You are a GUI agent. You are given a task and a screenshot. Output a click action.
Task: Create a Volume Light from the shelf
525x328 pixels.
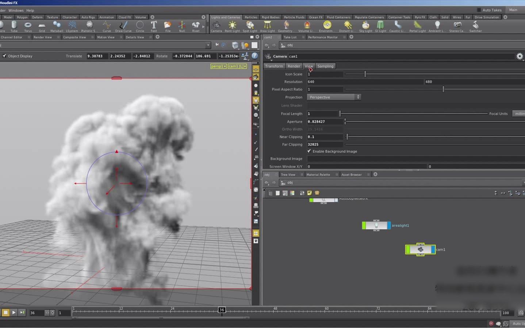coord(307,26)
